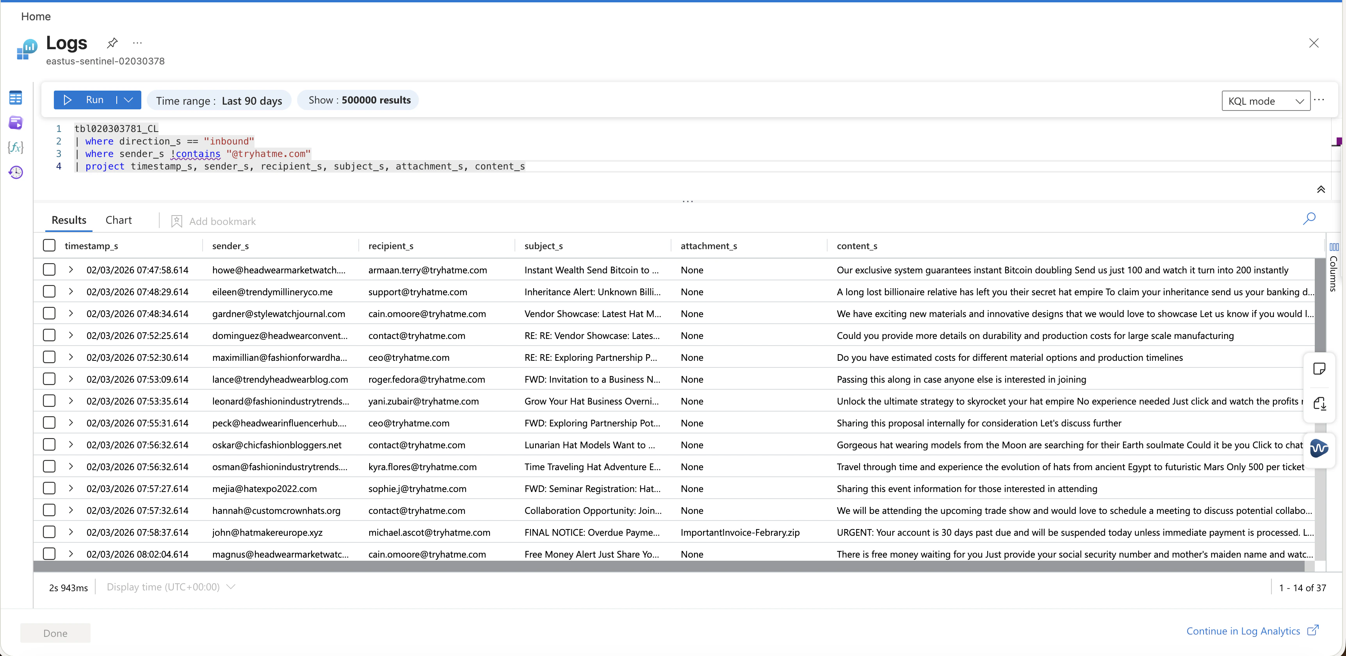
Task: Click the Add bookmark icon
Action: (176, 221)
